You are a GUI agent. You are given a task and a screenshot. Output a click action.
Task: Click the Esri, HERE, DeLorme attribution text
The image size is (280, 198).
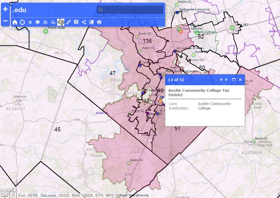pyautogui.click(x=66, y=196)
